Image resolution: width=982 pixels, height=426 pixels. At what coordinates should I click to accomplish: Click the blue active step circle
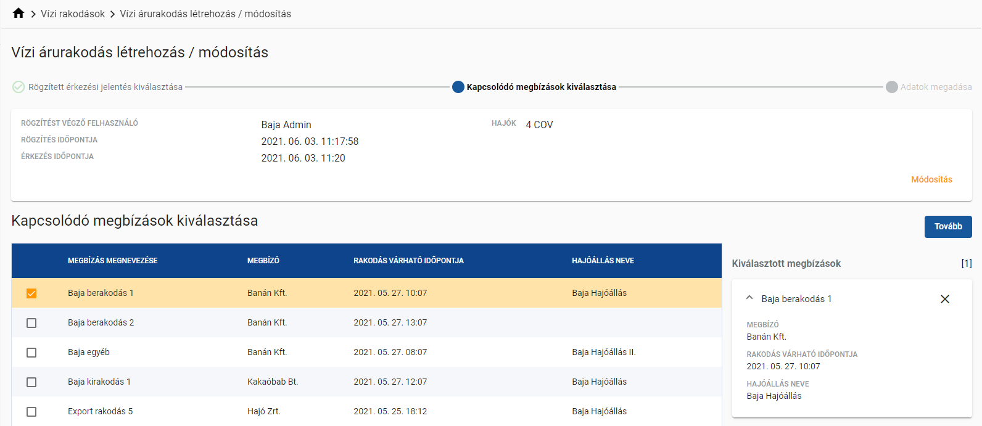[458, 87]
